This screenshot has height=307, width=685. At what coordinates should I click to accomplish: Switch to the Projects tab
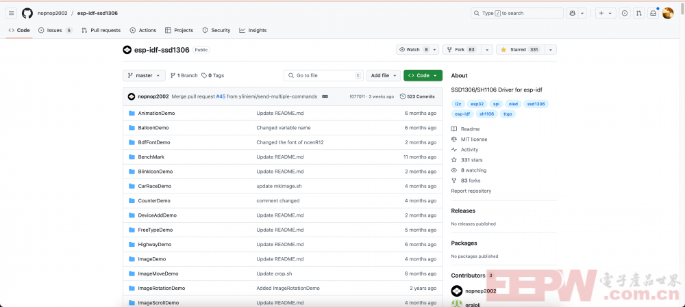coord(179,30)
